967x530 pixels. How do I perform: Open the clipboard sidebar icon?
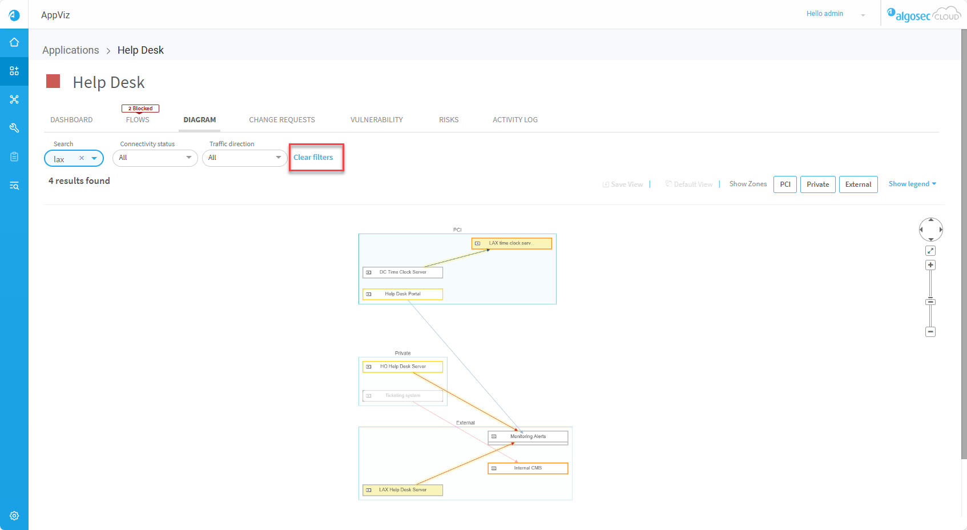[x=14, y=156]
